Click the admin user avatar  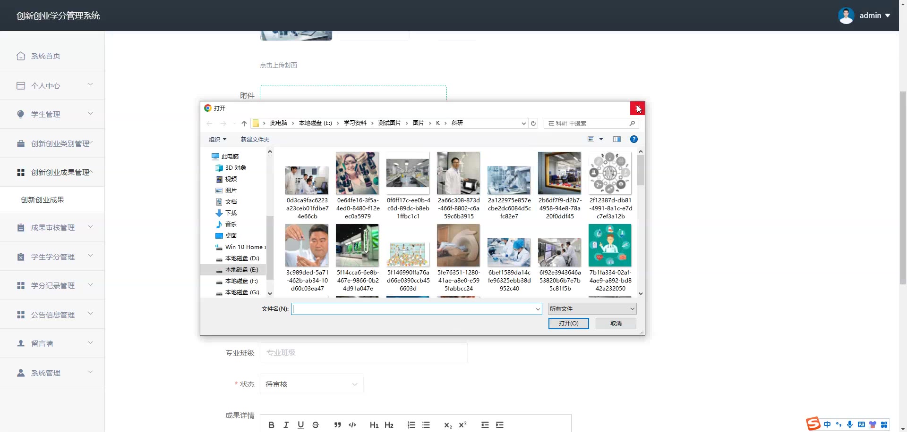pos(846,16)
